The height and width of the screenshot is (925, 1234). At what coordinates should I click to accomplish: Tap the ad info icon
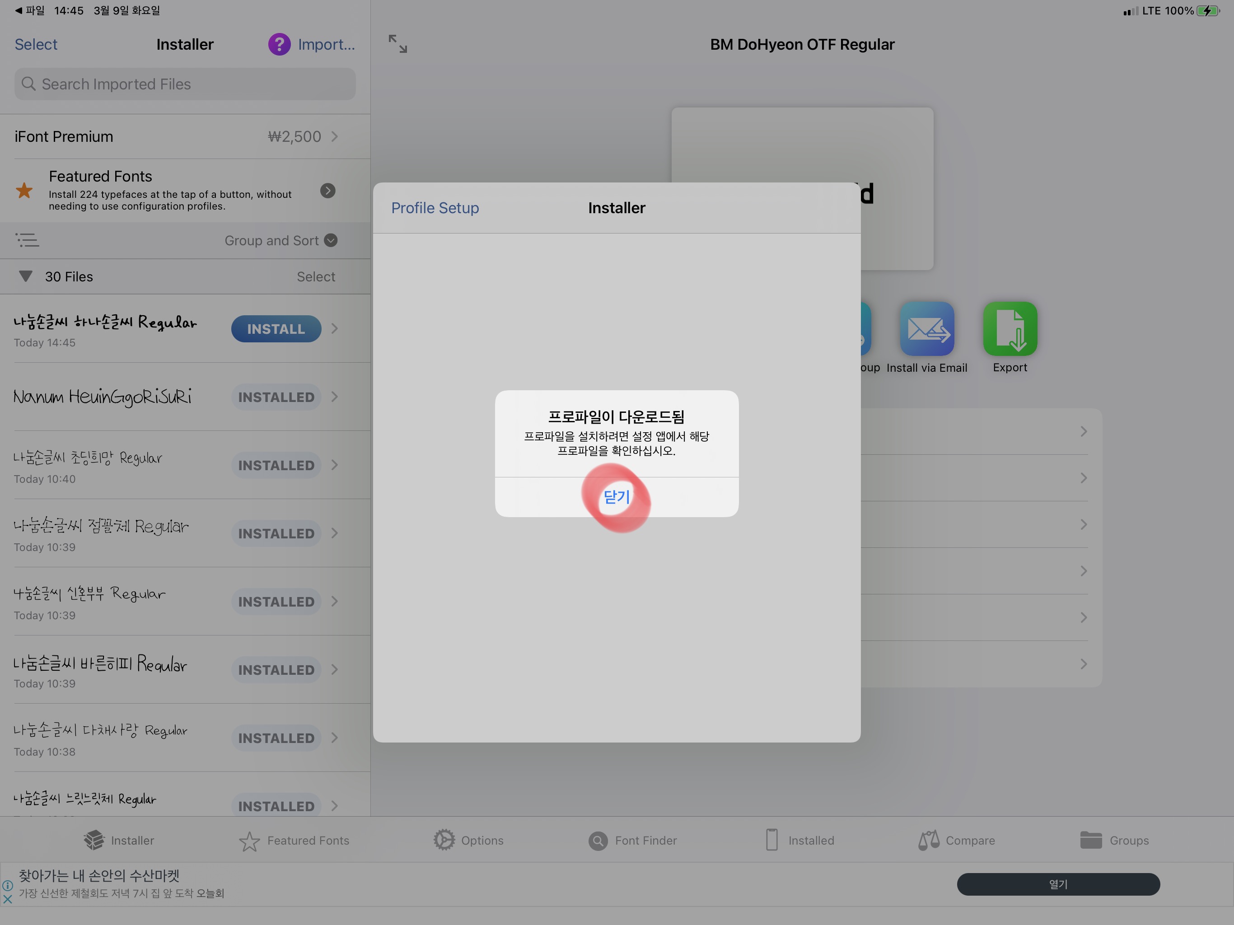[7, 885]
